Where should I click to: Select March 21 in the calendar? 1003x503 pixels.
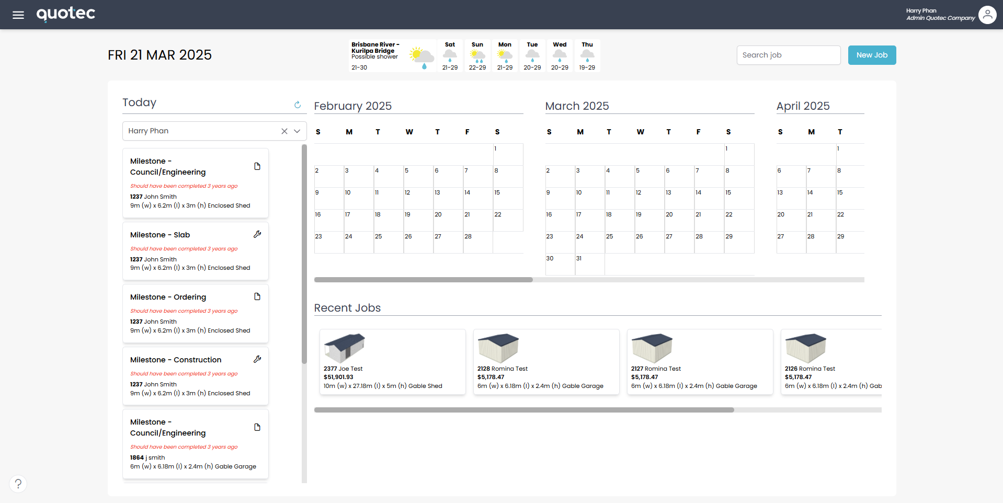pos(708,220)
